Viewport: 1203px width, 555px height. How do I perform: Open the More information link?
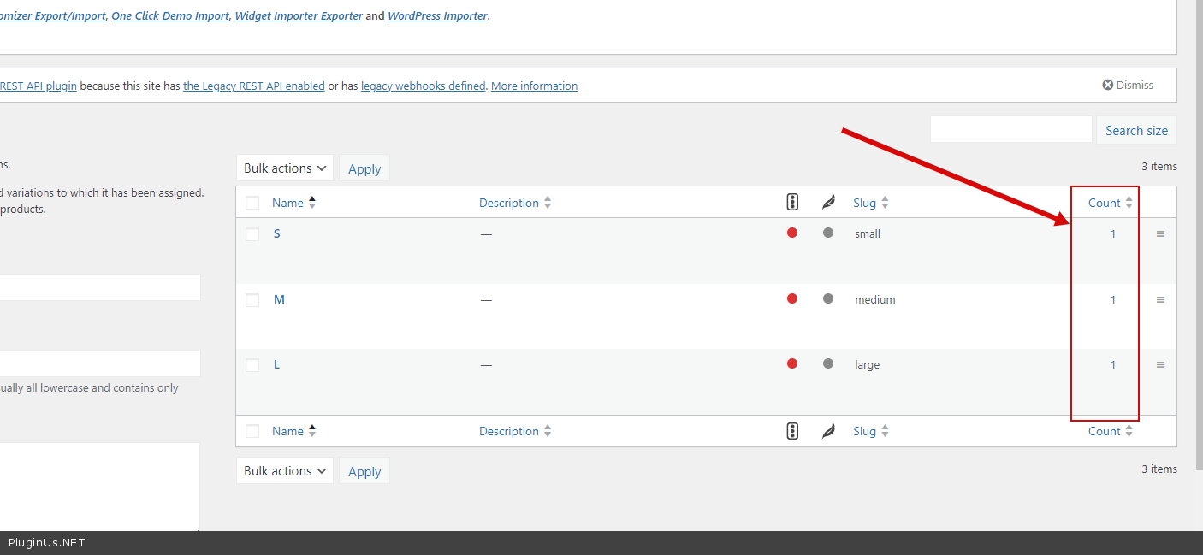click(534, 86)
